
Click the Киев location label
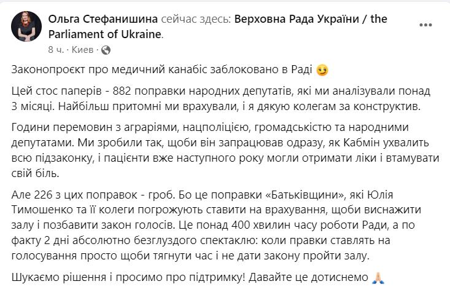83,49
